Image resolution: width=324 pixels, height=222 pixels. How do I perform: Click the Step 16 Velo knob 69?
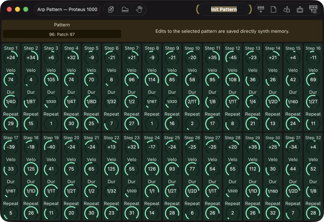313,79
